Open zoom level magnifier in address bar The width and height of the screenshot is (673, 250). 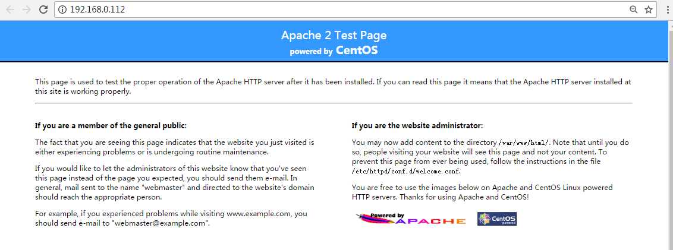pyautogui.click(x=633, y=10)
